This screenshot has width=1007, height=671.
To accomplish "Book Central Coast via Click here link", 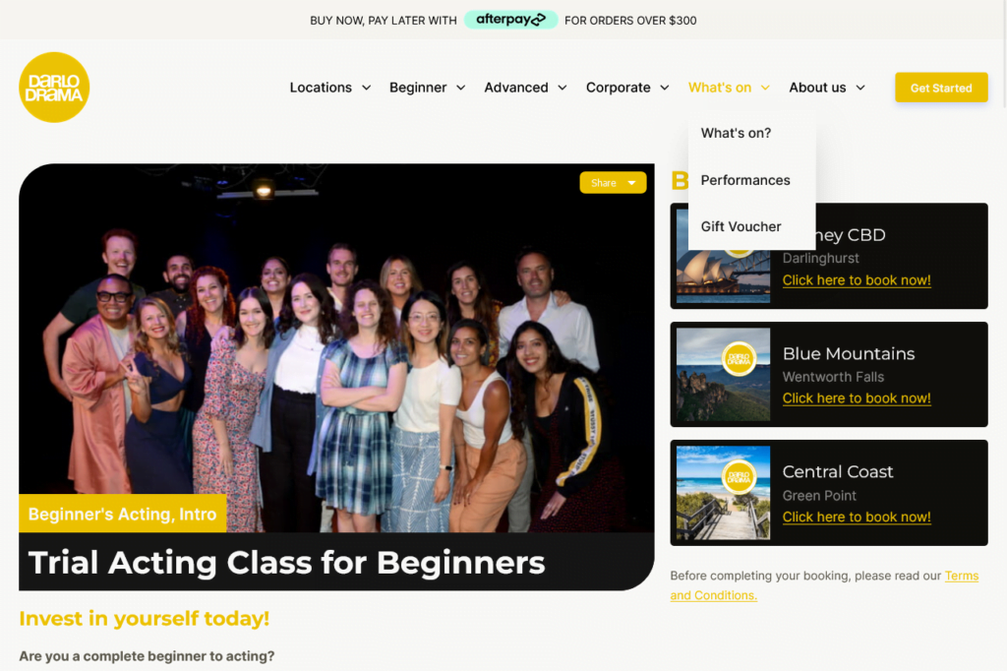I will click(x=857, y=518).
